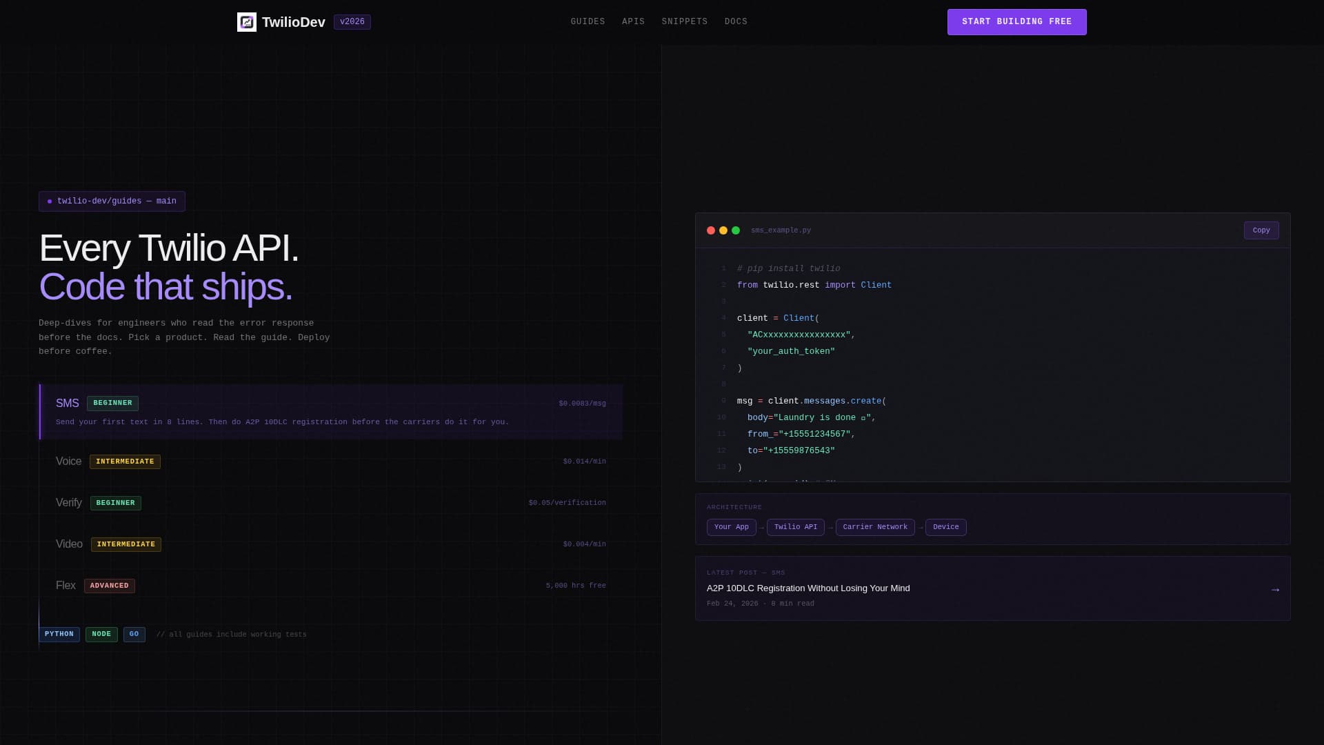Click the TwilioDev brand name
1324x745 pixels.
click(293, 22)
